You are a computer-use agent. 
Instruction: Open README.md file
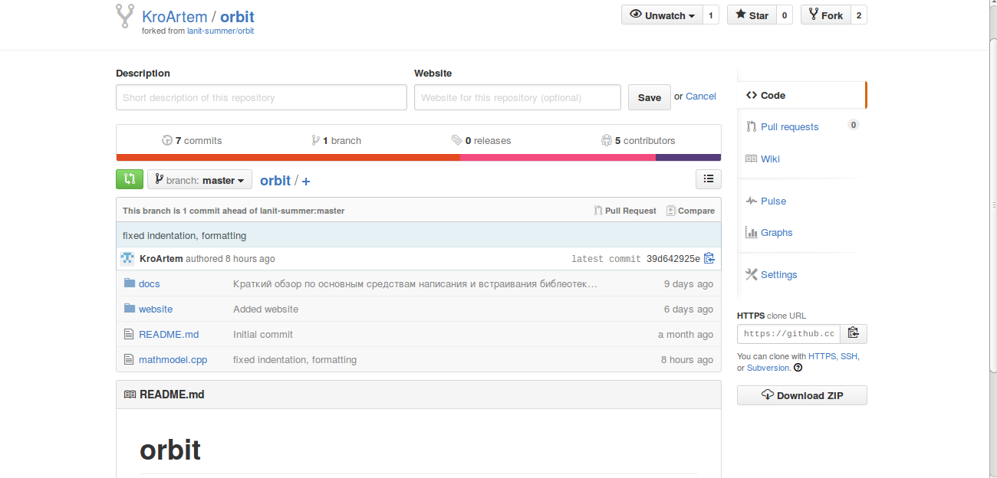tap(169, 334)
